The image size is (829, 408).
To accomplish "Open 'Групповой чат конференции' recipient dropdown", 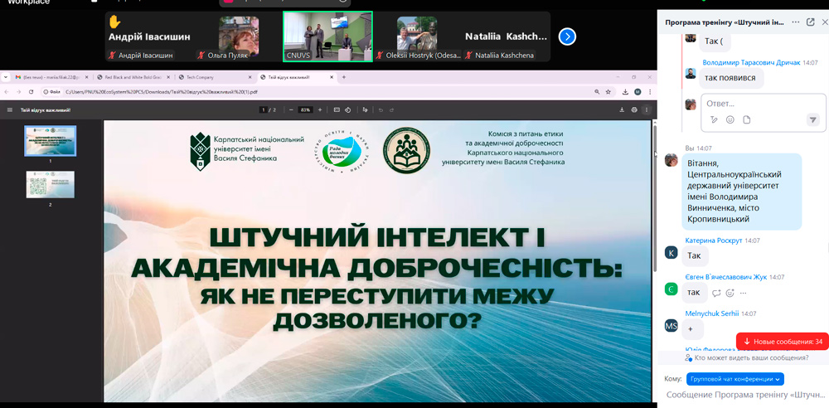I will [x=734, y=379].
